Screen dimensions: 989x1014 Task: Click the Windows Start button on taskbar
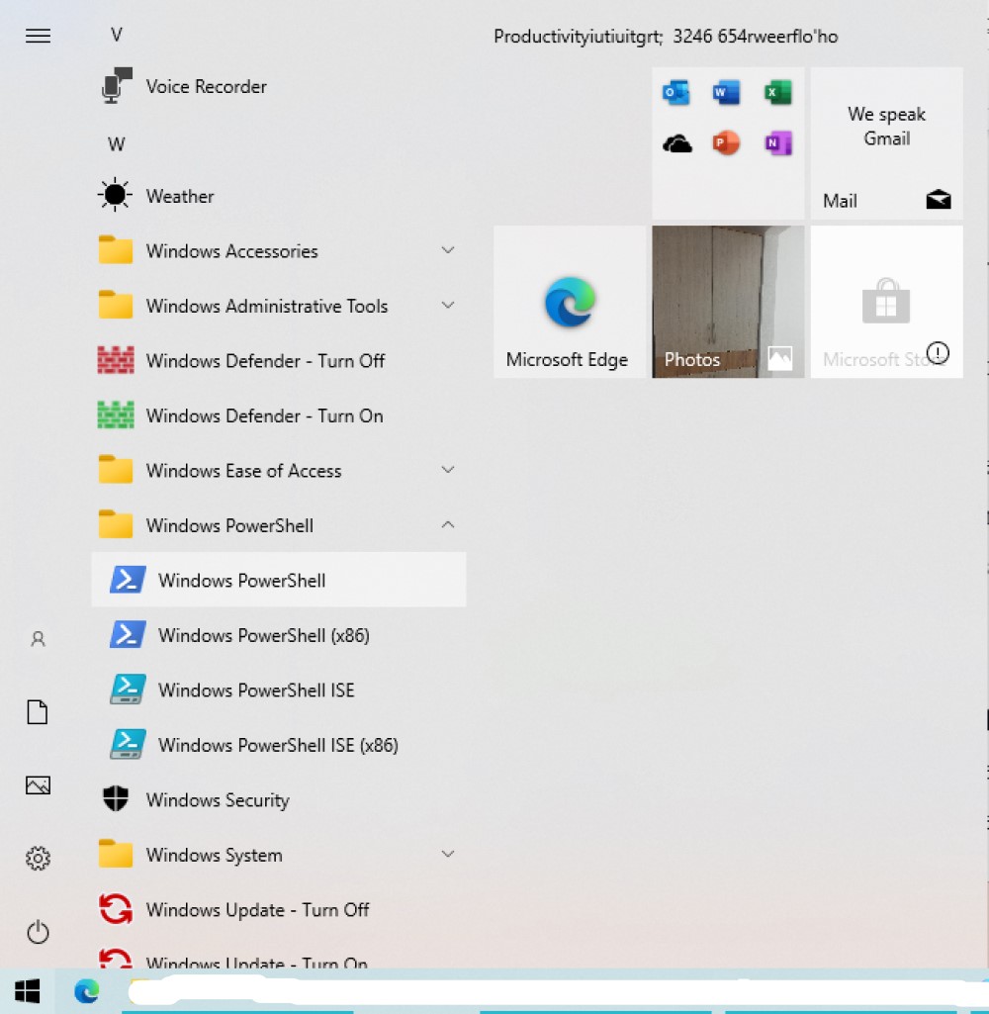27,990
